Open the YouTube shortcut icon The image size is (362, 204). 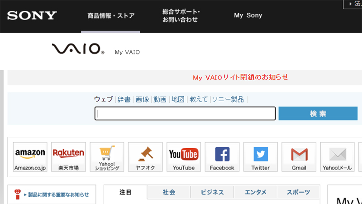pos(184,157)
